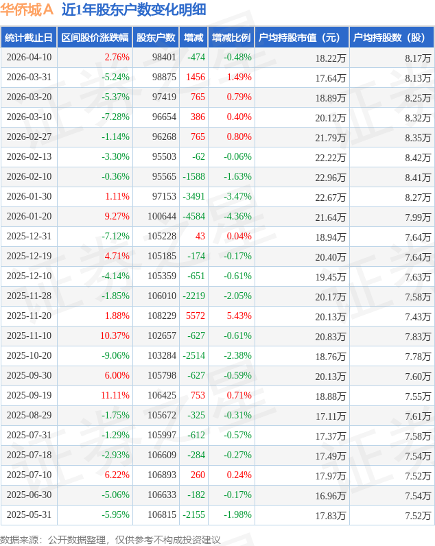Click the 股东户数 column header

154,37
